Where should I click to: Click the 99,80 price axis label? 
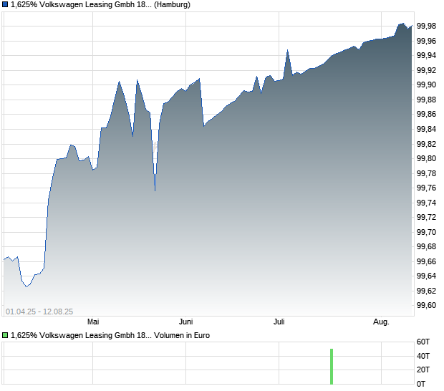coord(426,158)
